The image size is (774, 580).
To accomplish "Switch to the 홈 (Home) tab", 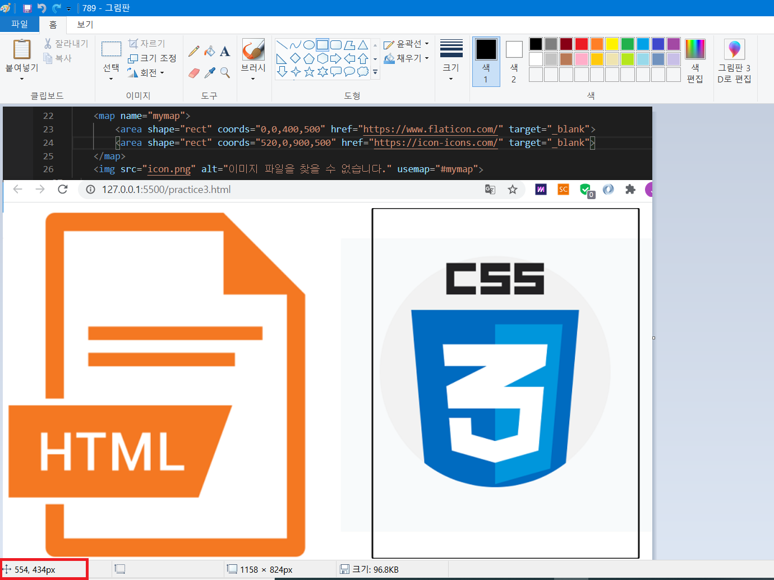I will (53, 24).
